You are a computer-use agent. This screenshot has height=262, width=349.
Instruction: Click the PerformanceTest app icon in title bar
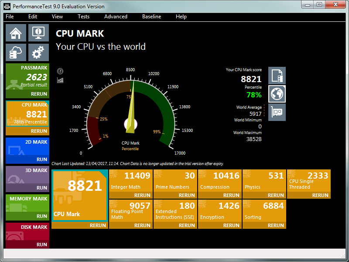coord(7,7)
